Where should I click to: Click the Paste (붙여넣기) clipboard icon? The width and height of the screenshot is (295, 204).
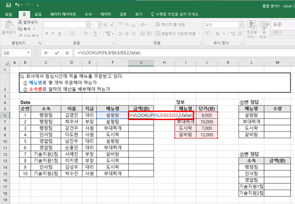(9, 25)
